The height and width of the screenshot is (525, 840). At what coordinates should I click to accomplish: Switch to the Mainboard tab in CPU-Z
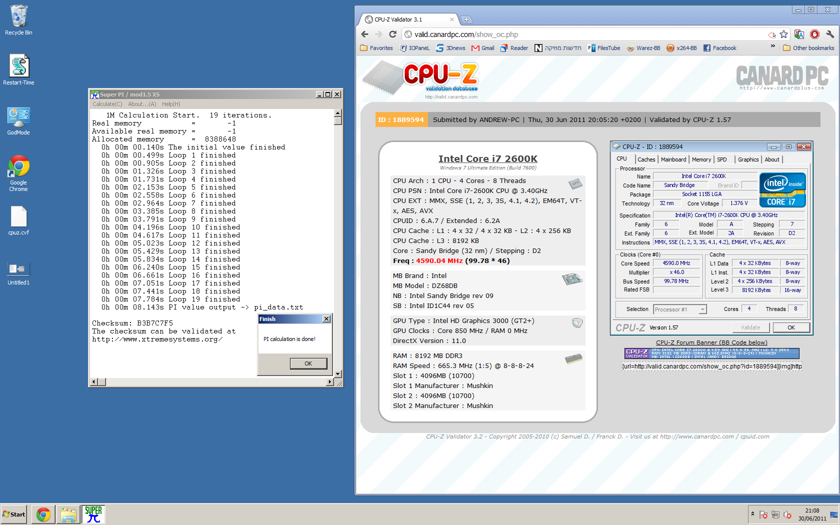(673, 159)
